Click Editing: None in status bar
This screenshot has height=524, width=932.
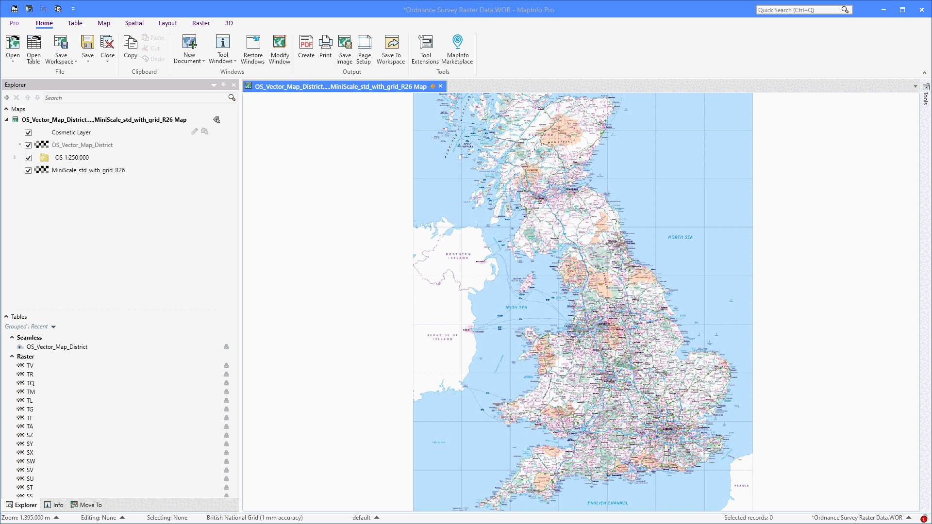[99, 518]
